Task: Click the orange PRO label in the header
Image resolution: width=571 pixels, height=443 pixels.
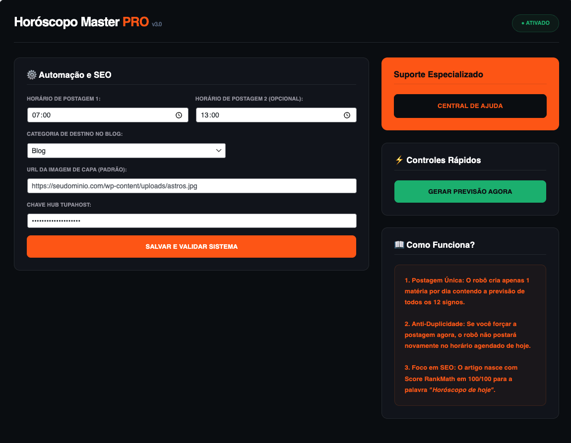Action: pyautogui.click(x=136, y=22)
